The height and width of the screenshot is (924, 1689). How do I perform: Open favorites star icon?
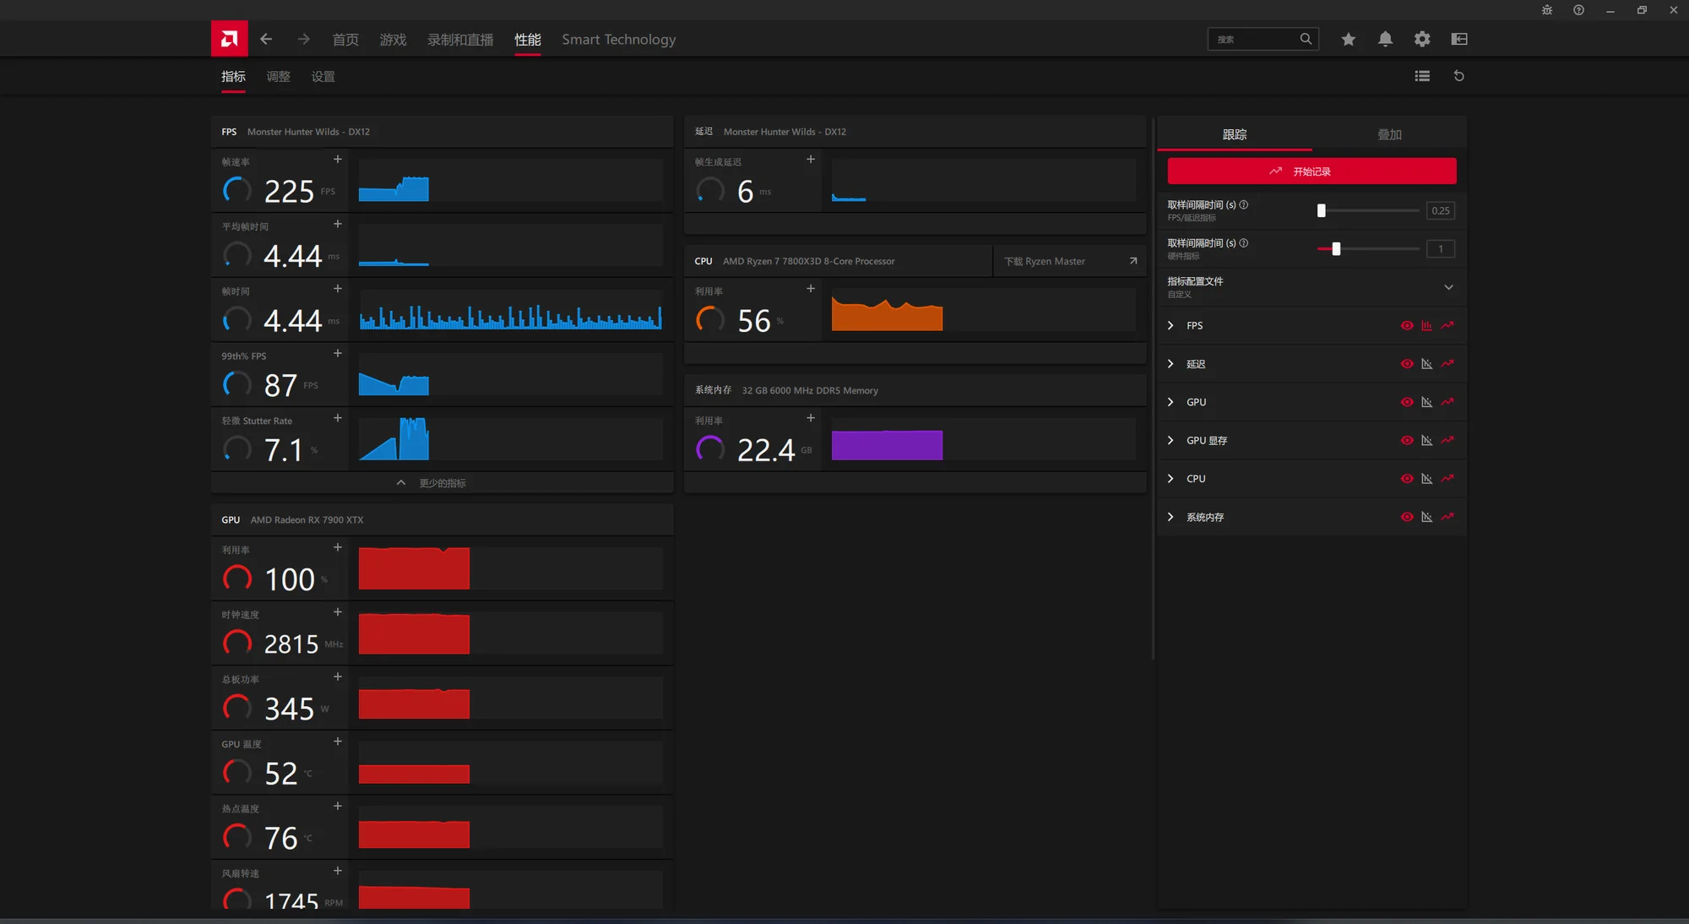tap(1349, 39)
